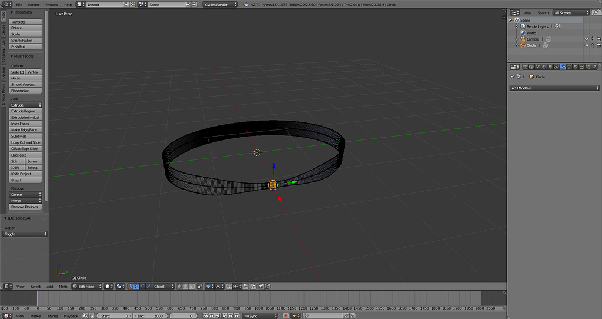The width and height of the screenshot is (602, 319).
Task: Click the outliner filter magnifier icon
Action: click(x=596, y=13)
